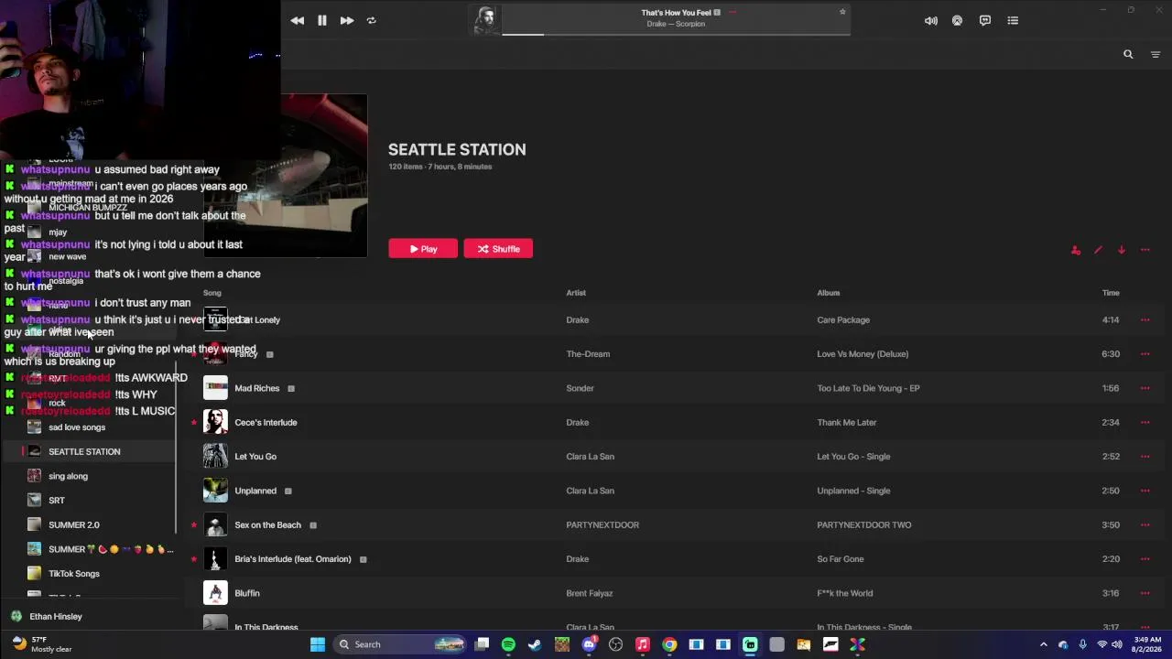Open search in the music library
The height and width of the screenshot is (659, 1172).
(x=1128, y=55)
